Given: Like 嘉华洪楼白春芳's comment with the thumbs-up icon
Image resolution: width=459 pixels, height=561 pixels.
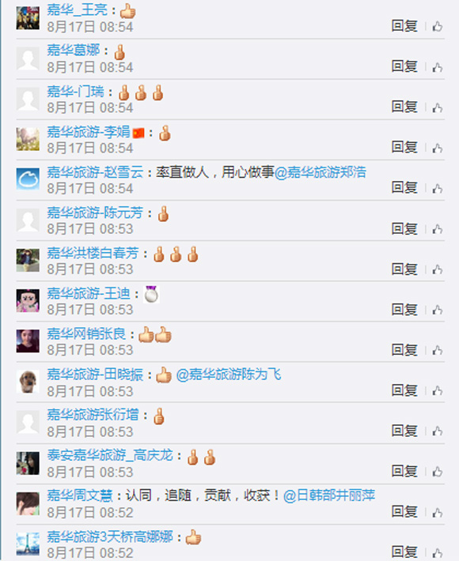Looking at the screenshot, I should [x=437, y=269].
